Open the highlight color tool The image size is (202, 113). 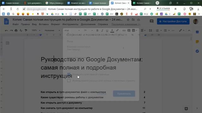(x=117, y=30)
